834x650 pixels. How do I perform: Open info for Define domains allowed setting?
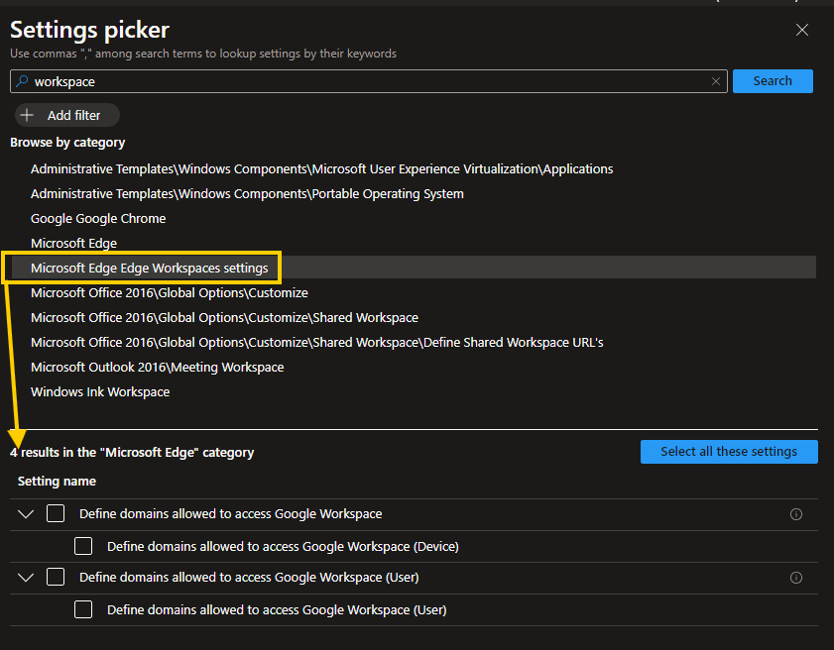[x=796, y=513]
